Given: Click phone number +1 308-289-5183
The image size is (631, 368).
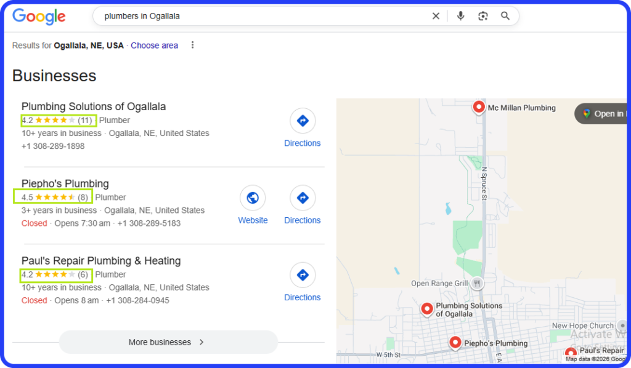Looking at the screenshot, I should pyautogui.click(x=149, y=223).
